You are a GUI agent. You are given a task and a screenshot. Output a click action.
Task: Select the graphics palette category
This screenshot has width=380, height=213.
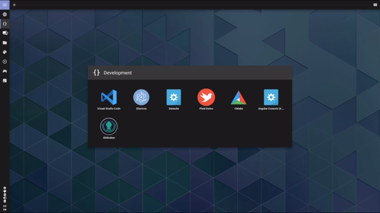[5, 52]
